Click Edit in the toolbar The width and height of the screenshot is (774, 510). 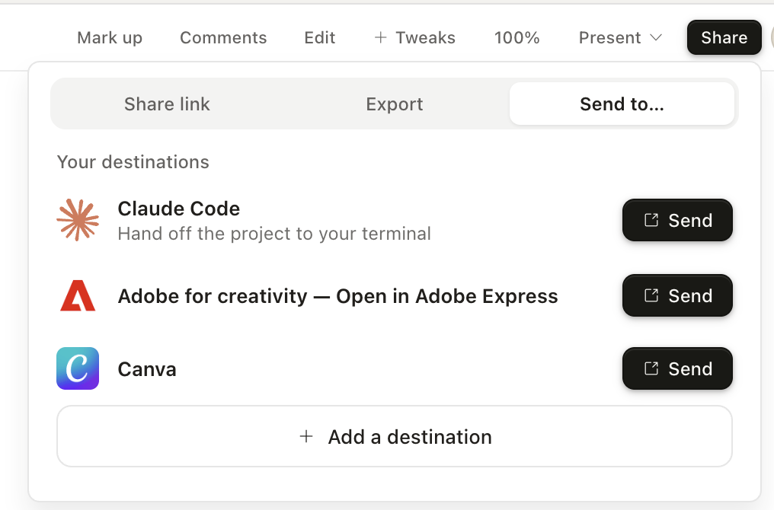pos(320,37)
